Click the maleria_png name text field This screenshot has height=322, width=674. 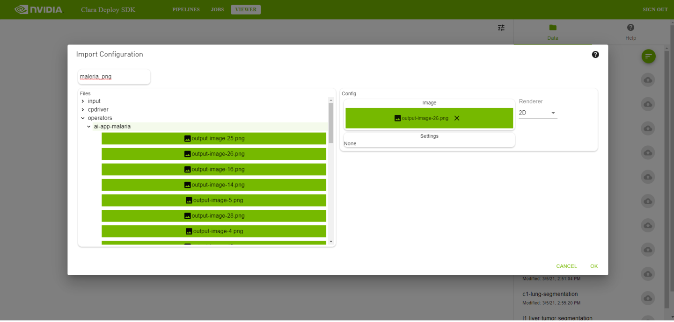tap(114, 77)
